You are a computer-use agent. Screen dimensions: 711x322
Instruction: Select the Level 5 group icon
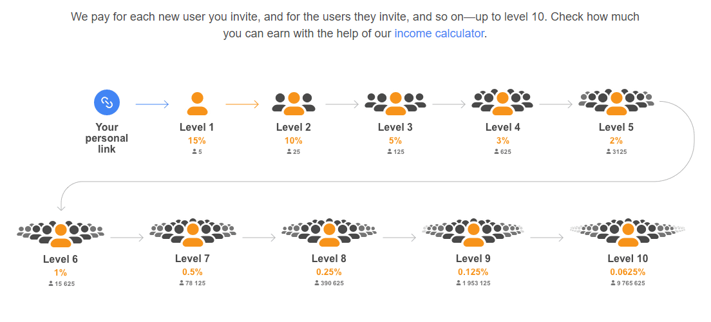click(616, 102)
